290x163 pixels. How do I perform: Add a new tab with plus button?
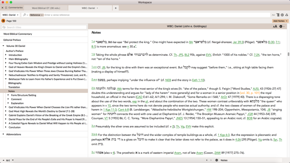coord(116,8)
